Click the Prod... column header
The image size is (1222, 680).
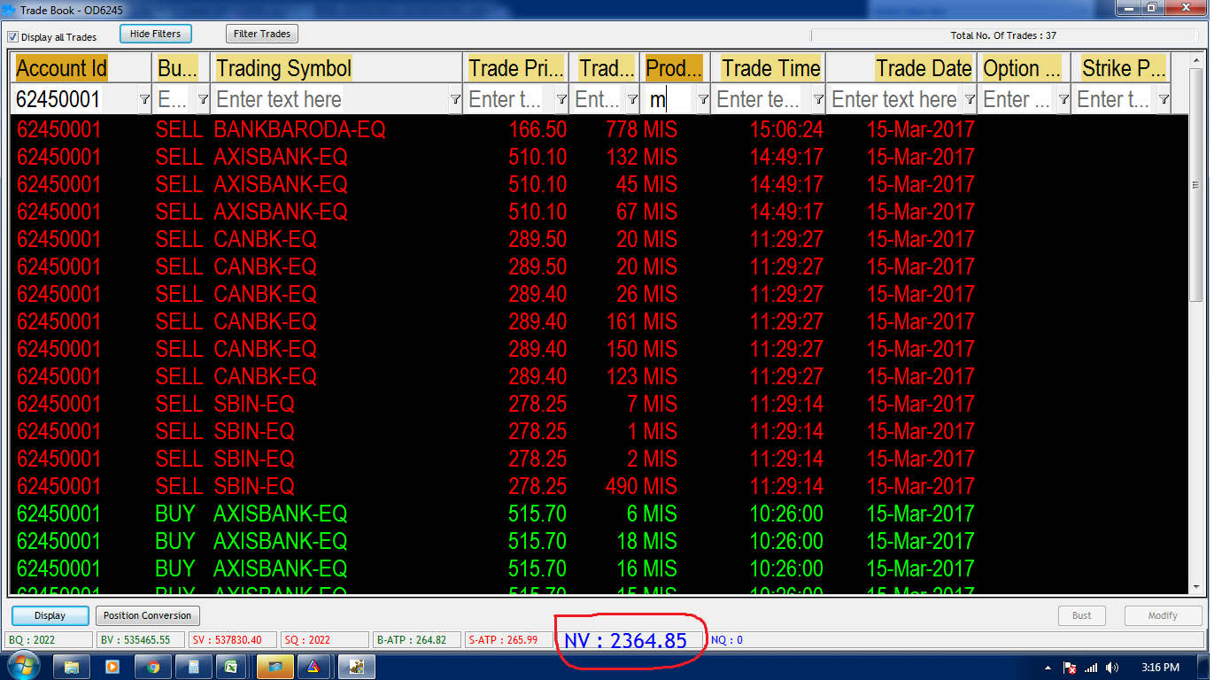coord(675,68)
